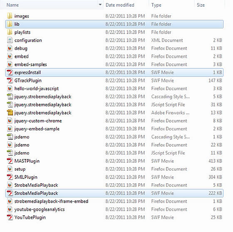Viewport: 233px width, 232px height.
Task: Select the jquery-embed-sample file name
Action: tap(37, 129)
